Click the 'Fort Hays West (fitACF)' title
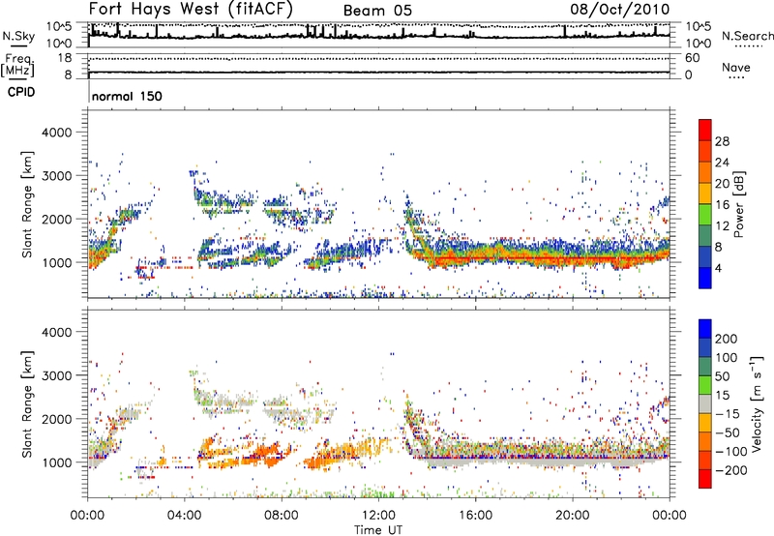 191,9
